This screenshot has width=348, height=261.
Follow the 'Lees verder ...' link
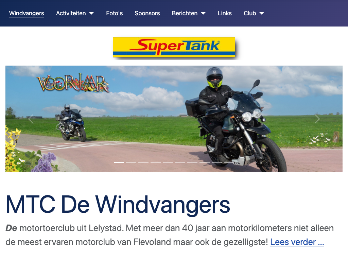click(x=297, y=242)
